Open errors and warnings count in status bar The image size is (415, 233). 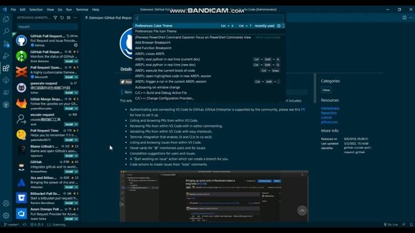click(36, 225)
